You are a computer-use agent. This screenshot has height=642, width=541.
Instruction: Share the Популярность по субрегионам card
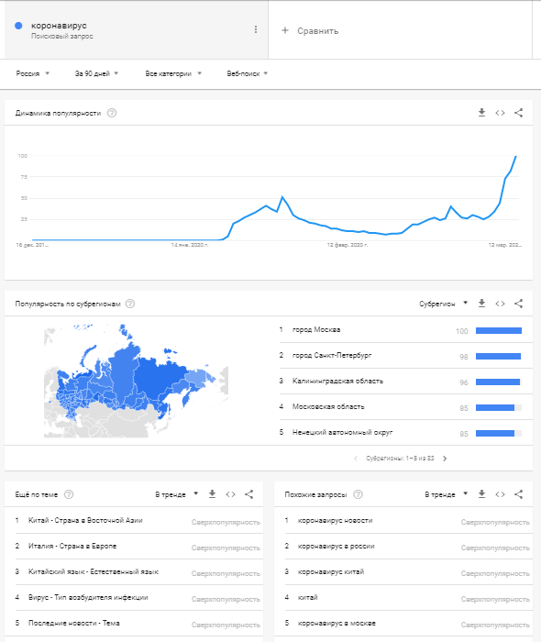point(518,304)
